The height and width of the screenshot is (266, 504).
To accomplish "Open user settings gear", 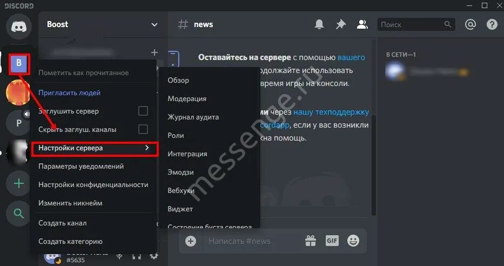I will tap(154, 256).
